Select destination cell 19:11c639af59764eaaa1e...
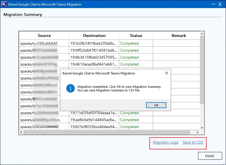Screen dimensions: 226x165 pyautogui.click(x=94, y=113)
